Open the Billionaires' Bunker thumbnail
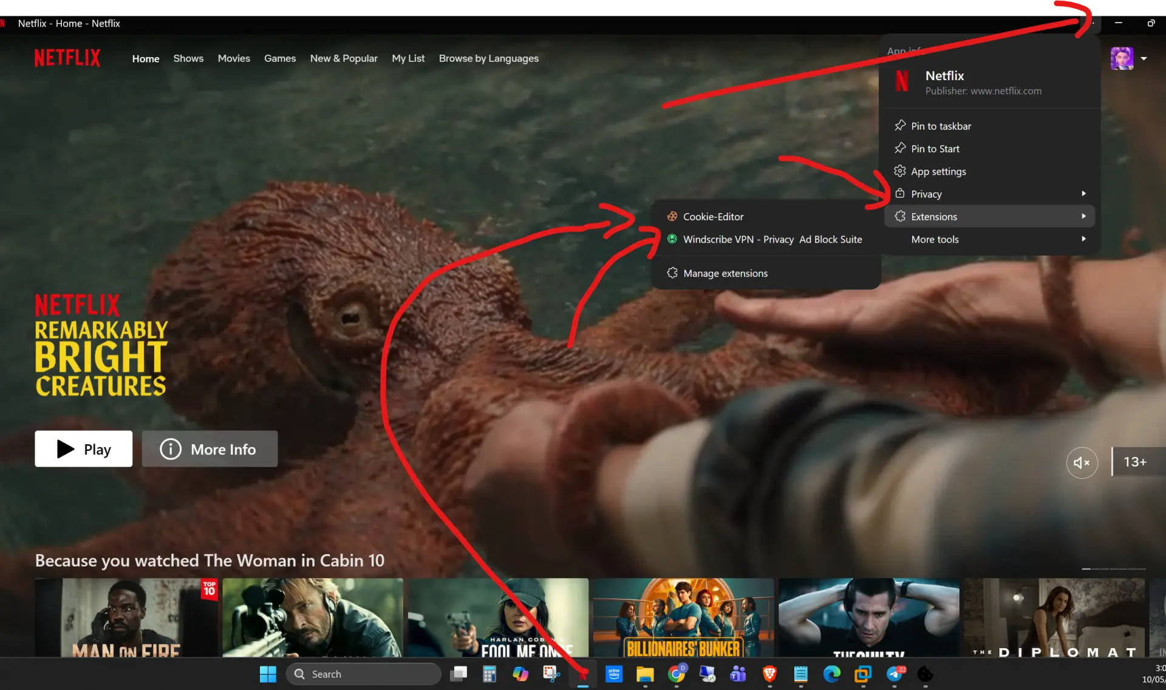Viewport: 1166px width, 690px height. coord(683,618)
